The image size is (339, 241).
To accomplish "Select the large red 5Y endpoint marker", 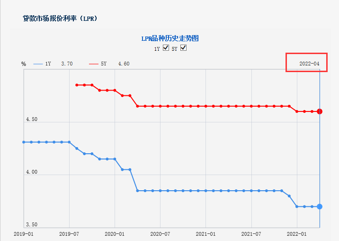I will 320,111.
